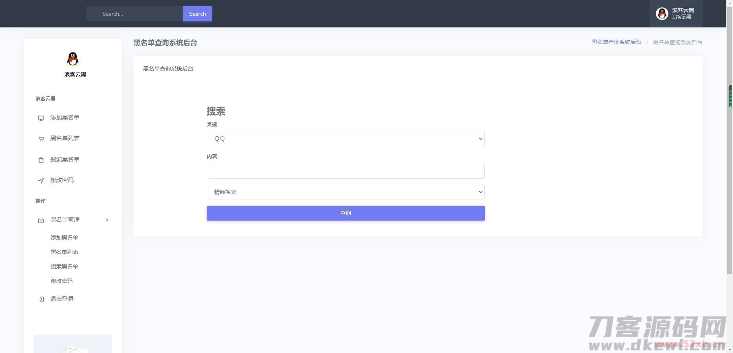This screenshot has height=353, width=733.
Task: Click 修改密码 in the expanded submenu
Action: [61, 281]
